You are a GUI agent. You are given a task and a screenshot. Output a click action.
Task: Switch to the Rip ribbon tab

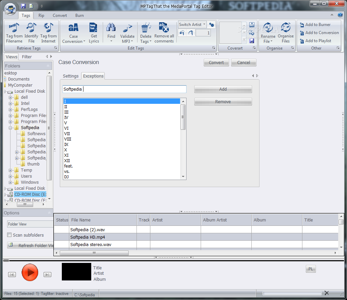point(41,16)
